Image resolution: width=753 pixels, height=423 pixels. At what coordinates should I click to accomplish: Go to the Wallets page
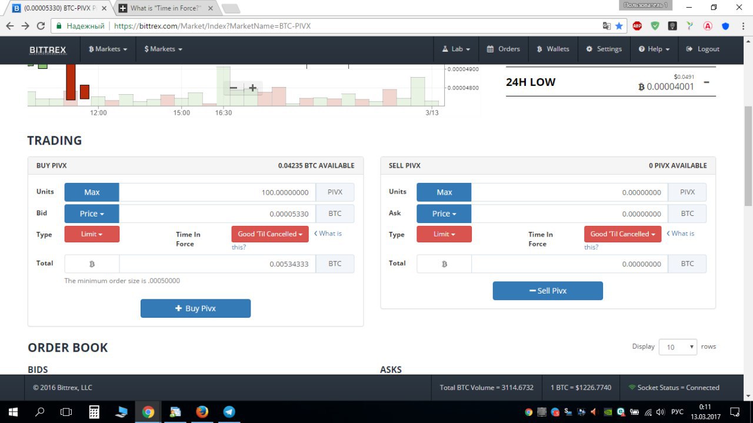click(553, 49)
